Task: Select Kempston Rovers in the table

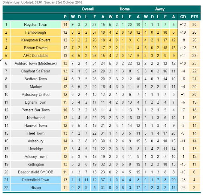Action: [36, 40]
